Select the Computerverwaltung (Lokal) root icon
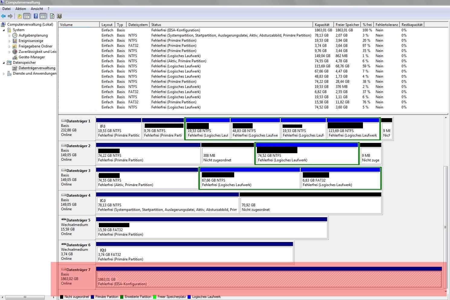The height and width of the screenshot is (300, 450). (3, 24)
